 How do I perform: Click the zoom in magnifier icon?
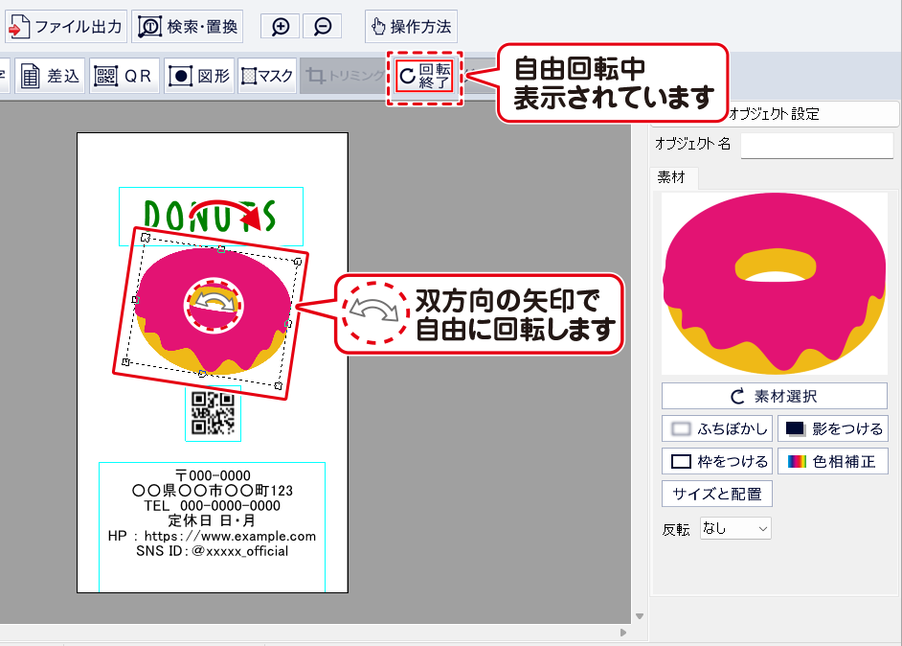pos(281,27)
